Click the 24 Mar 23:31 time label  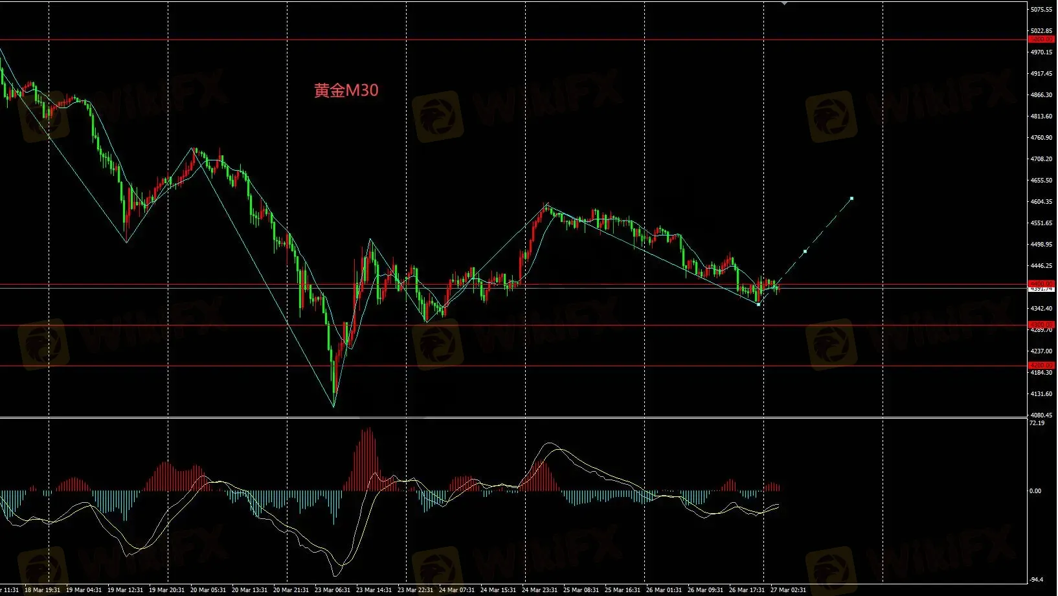point(539,590)
